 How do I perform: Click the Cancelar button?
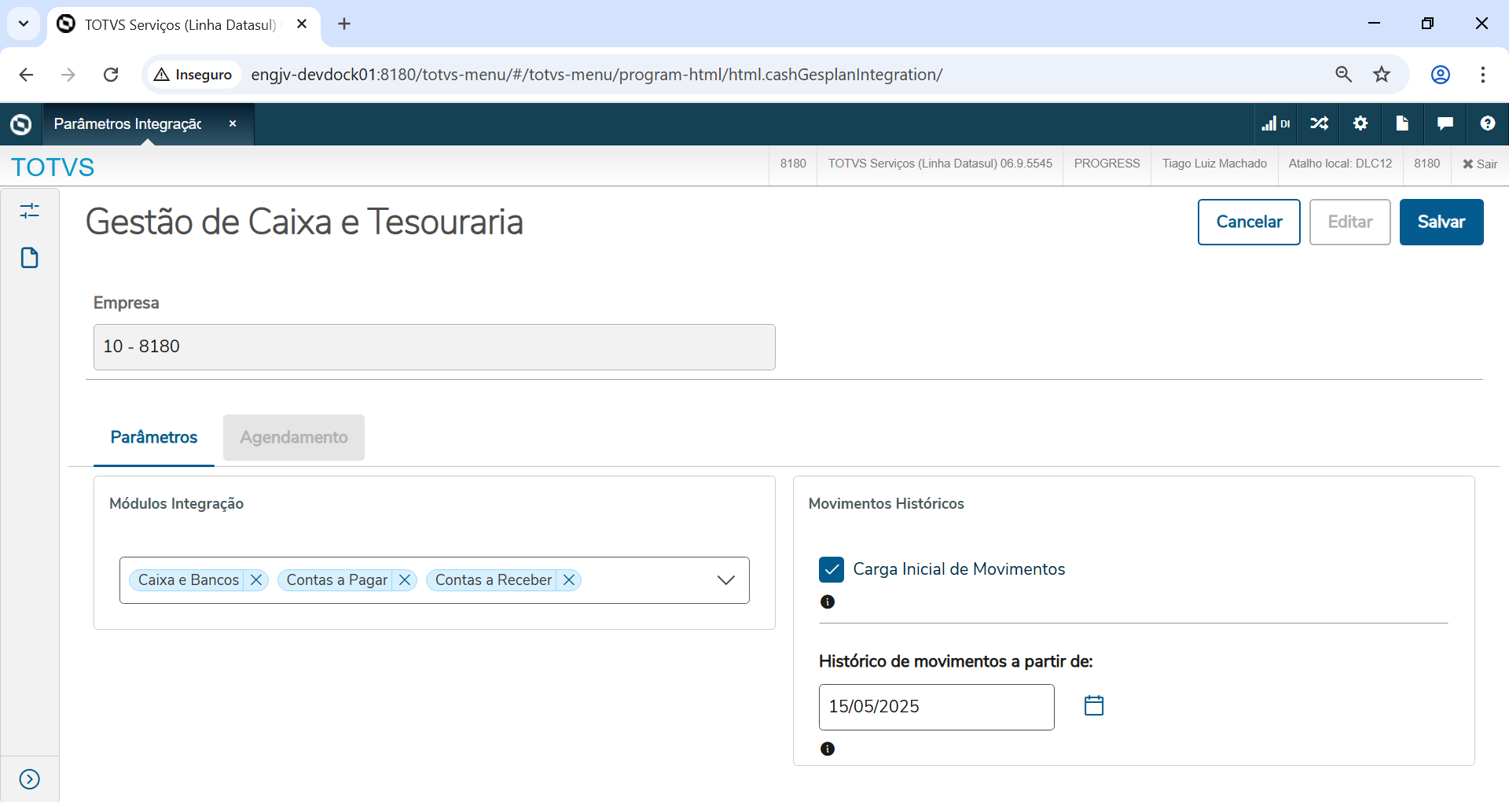point(1249,222)
